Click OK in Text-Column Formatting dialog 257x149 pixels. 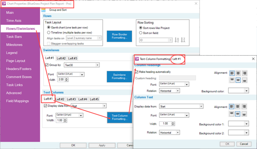click(227, 144)
